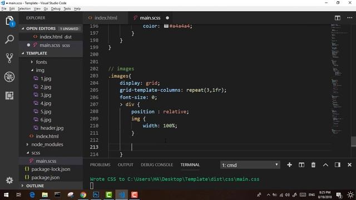Open the command prompt taskbar icon

coord(57,195)
